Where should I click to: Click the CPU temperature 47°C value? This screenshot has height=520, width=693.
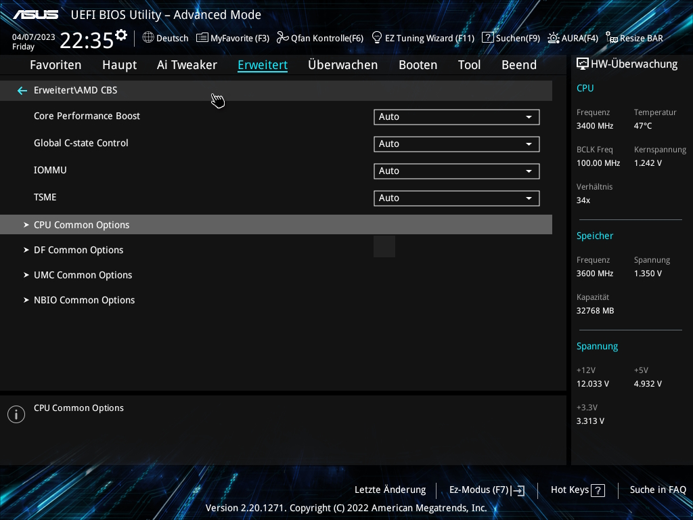pos(643,126)
